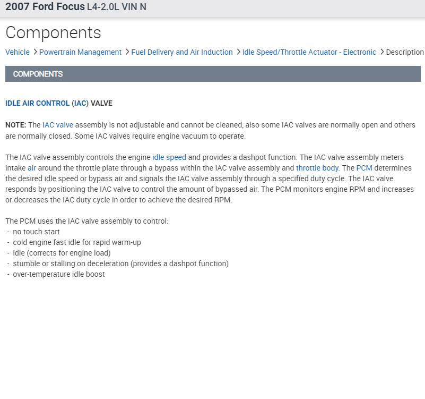This screenshot has height=399, width=425.
Task: Open the IDLE AIR CONTROL heading link
Action: 37,103
